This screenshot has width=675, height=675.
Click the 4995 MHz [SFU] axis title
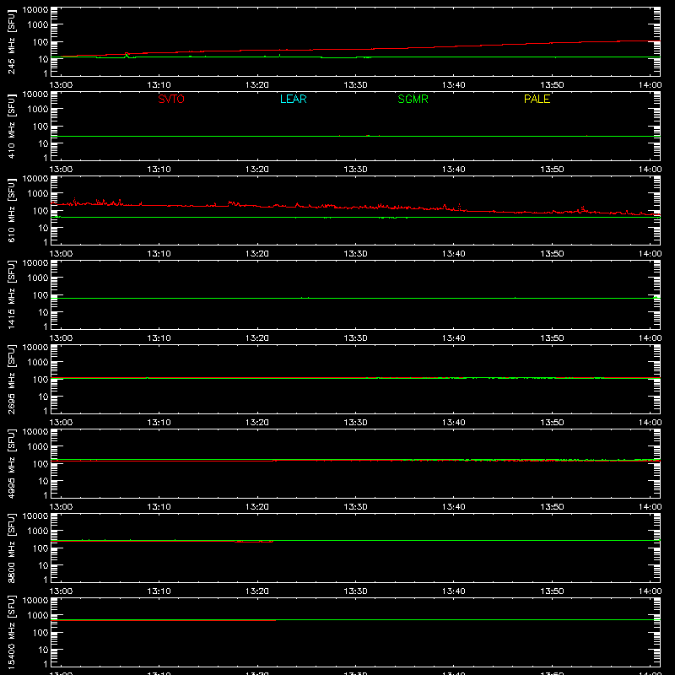(x=12, y=463)
